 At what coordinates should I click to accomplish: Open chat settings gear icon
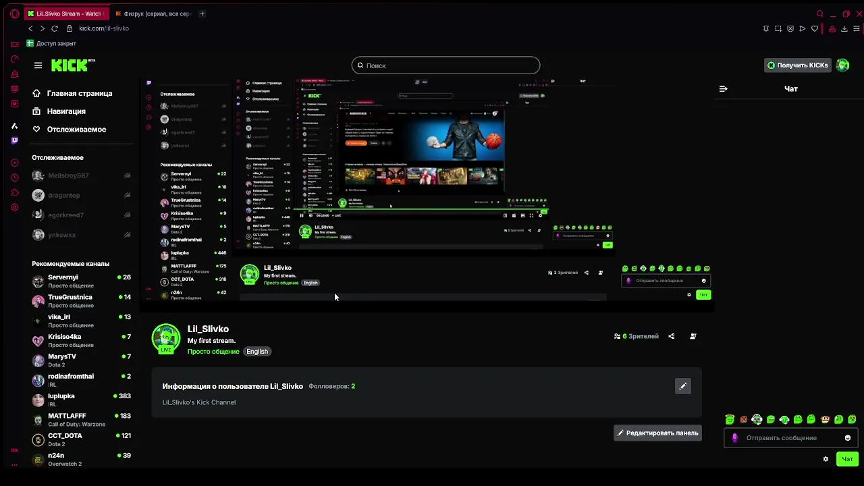(x=826, y=459)
